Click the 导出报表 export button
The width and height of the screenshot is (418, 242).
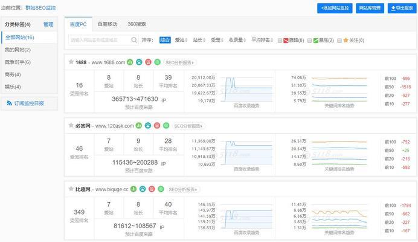[402, 8]
